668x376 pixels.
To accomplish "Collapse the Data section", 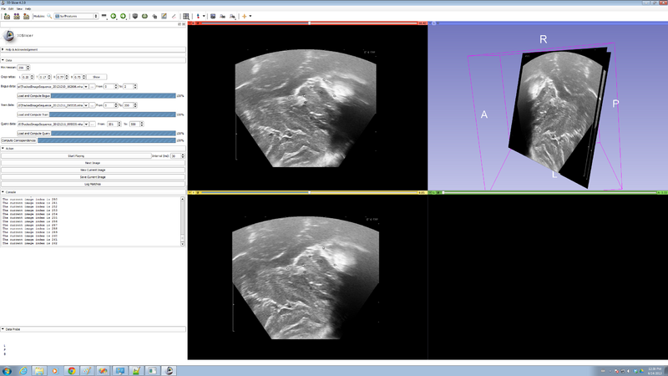I will pos(8,60).
